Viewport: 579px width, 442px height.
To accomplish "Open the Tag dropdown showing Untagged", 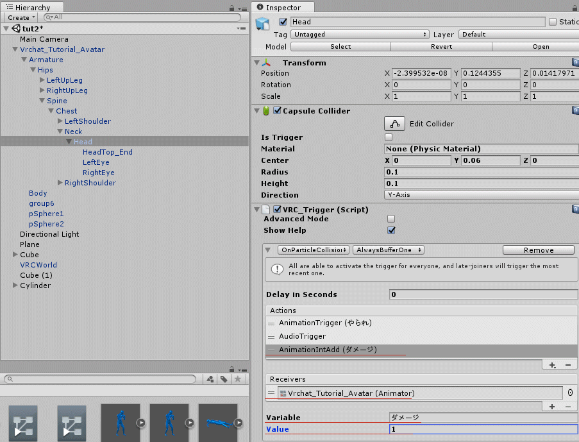I will click(x=360, y=35).
